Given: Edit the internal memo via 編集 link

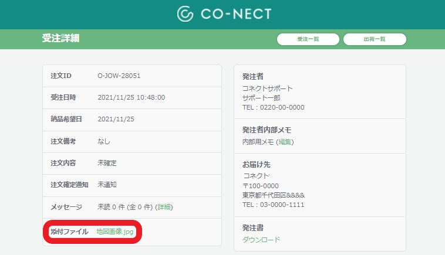Looking at the screenshot, I should point(285,142).
